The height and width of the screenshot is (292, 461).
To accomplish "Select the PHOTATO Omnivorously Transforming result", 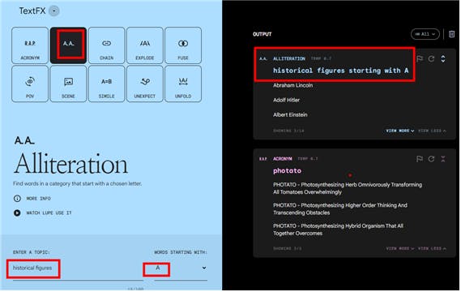I will coord(348,188).
